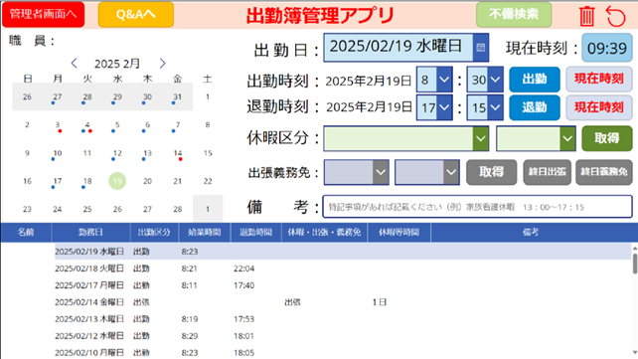
Task: Open the second 出張義務免 dropdown
Action: tap(427, 172)
